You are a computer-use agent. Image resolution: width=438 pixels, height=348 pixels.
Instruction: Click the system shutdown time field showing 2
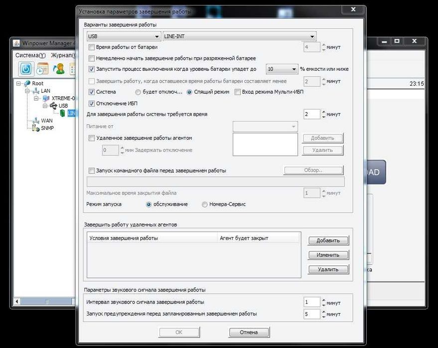click(311, 114)
